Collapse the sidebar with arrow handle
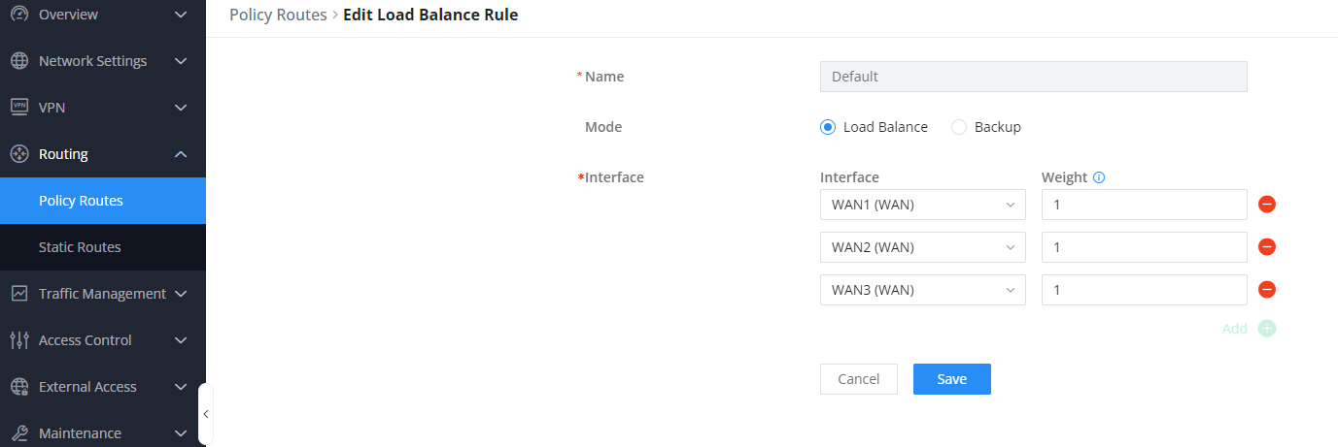This screenshot has width=1338, height=447. tap(205, 414)
